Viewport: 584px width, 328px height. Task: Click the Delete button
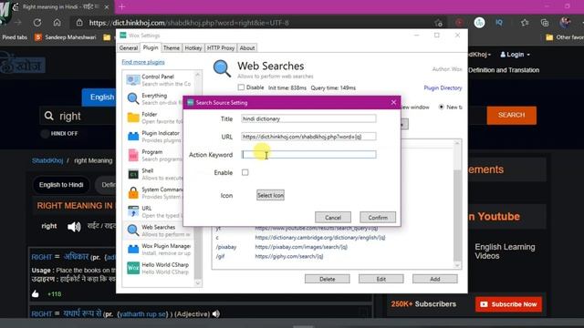(327, 279)
